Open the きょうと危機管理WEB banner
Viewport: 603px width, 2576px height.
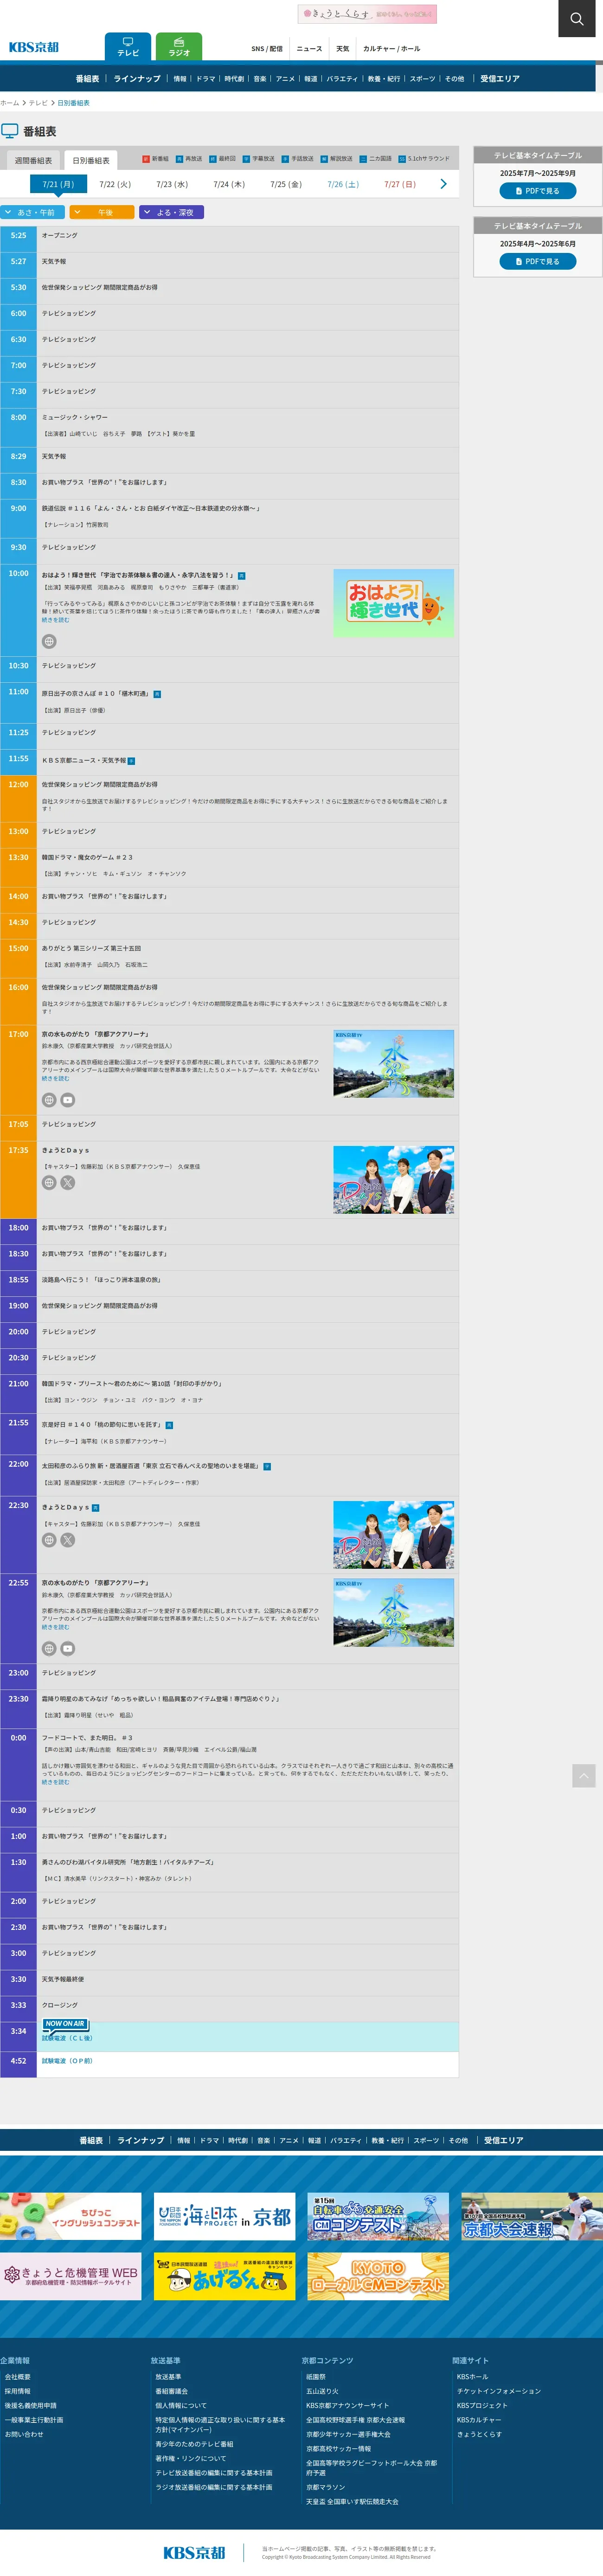70,2276
